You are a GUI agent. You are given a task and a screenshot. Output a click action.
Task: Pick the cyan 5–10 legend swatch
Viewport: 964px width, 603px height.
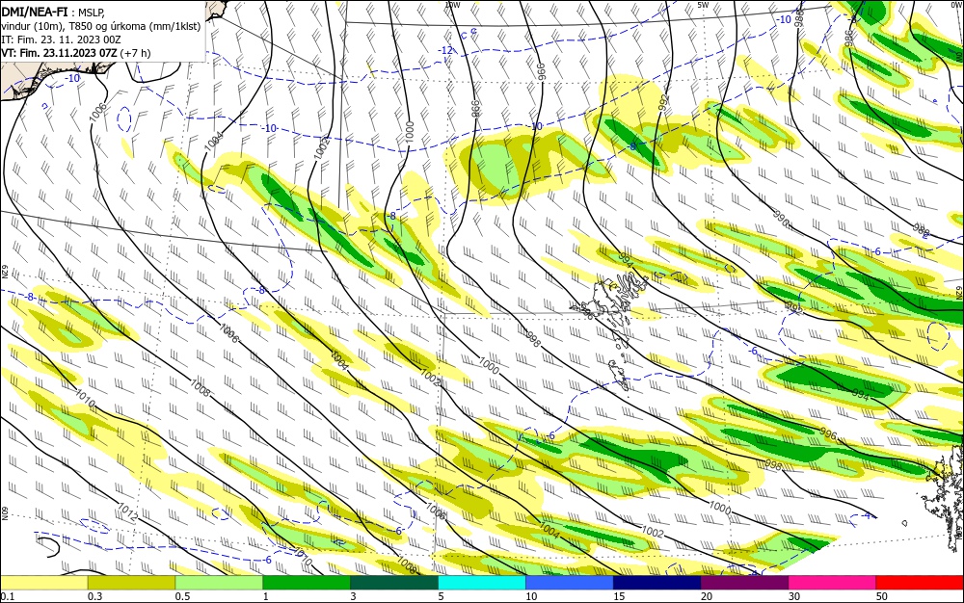[482, 583]
